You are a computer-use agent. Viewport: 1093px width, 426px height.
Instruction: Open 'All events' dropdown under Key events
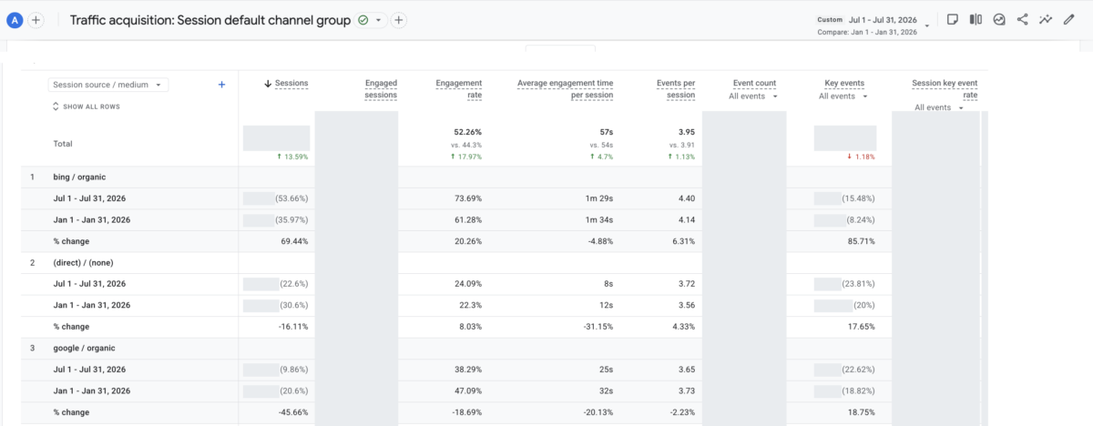[843, 96]
